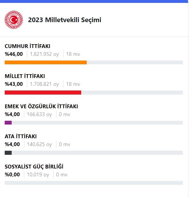Click the 140.625 oy vote count

tap(39, 144)
